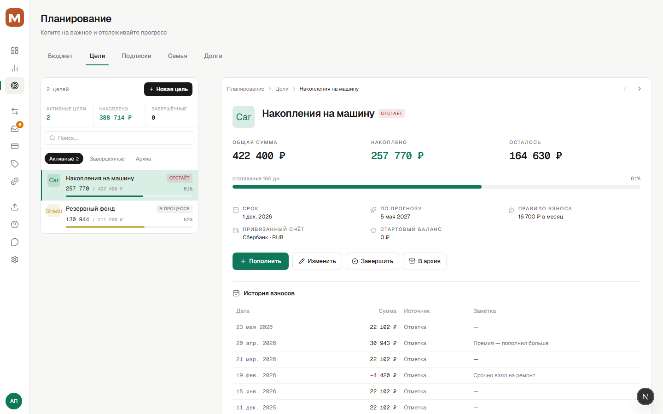Select the Архив filter
This screenshot has height=414, width=663.
tap(143, 159)
